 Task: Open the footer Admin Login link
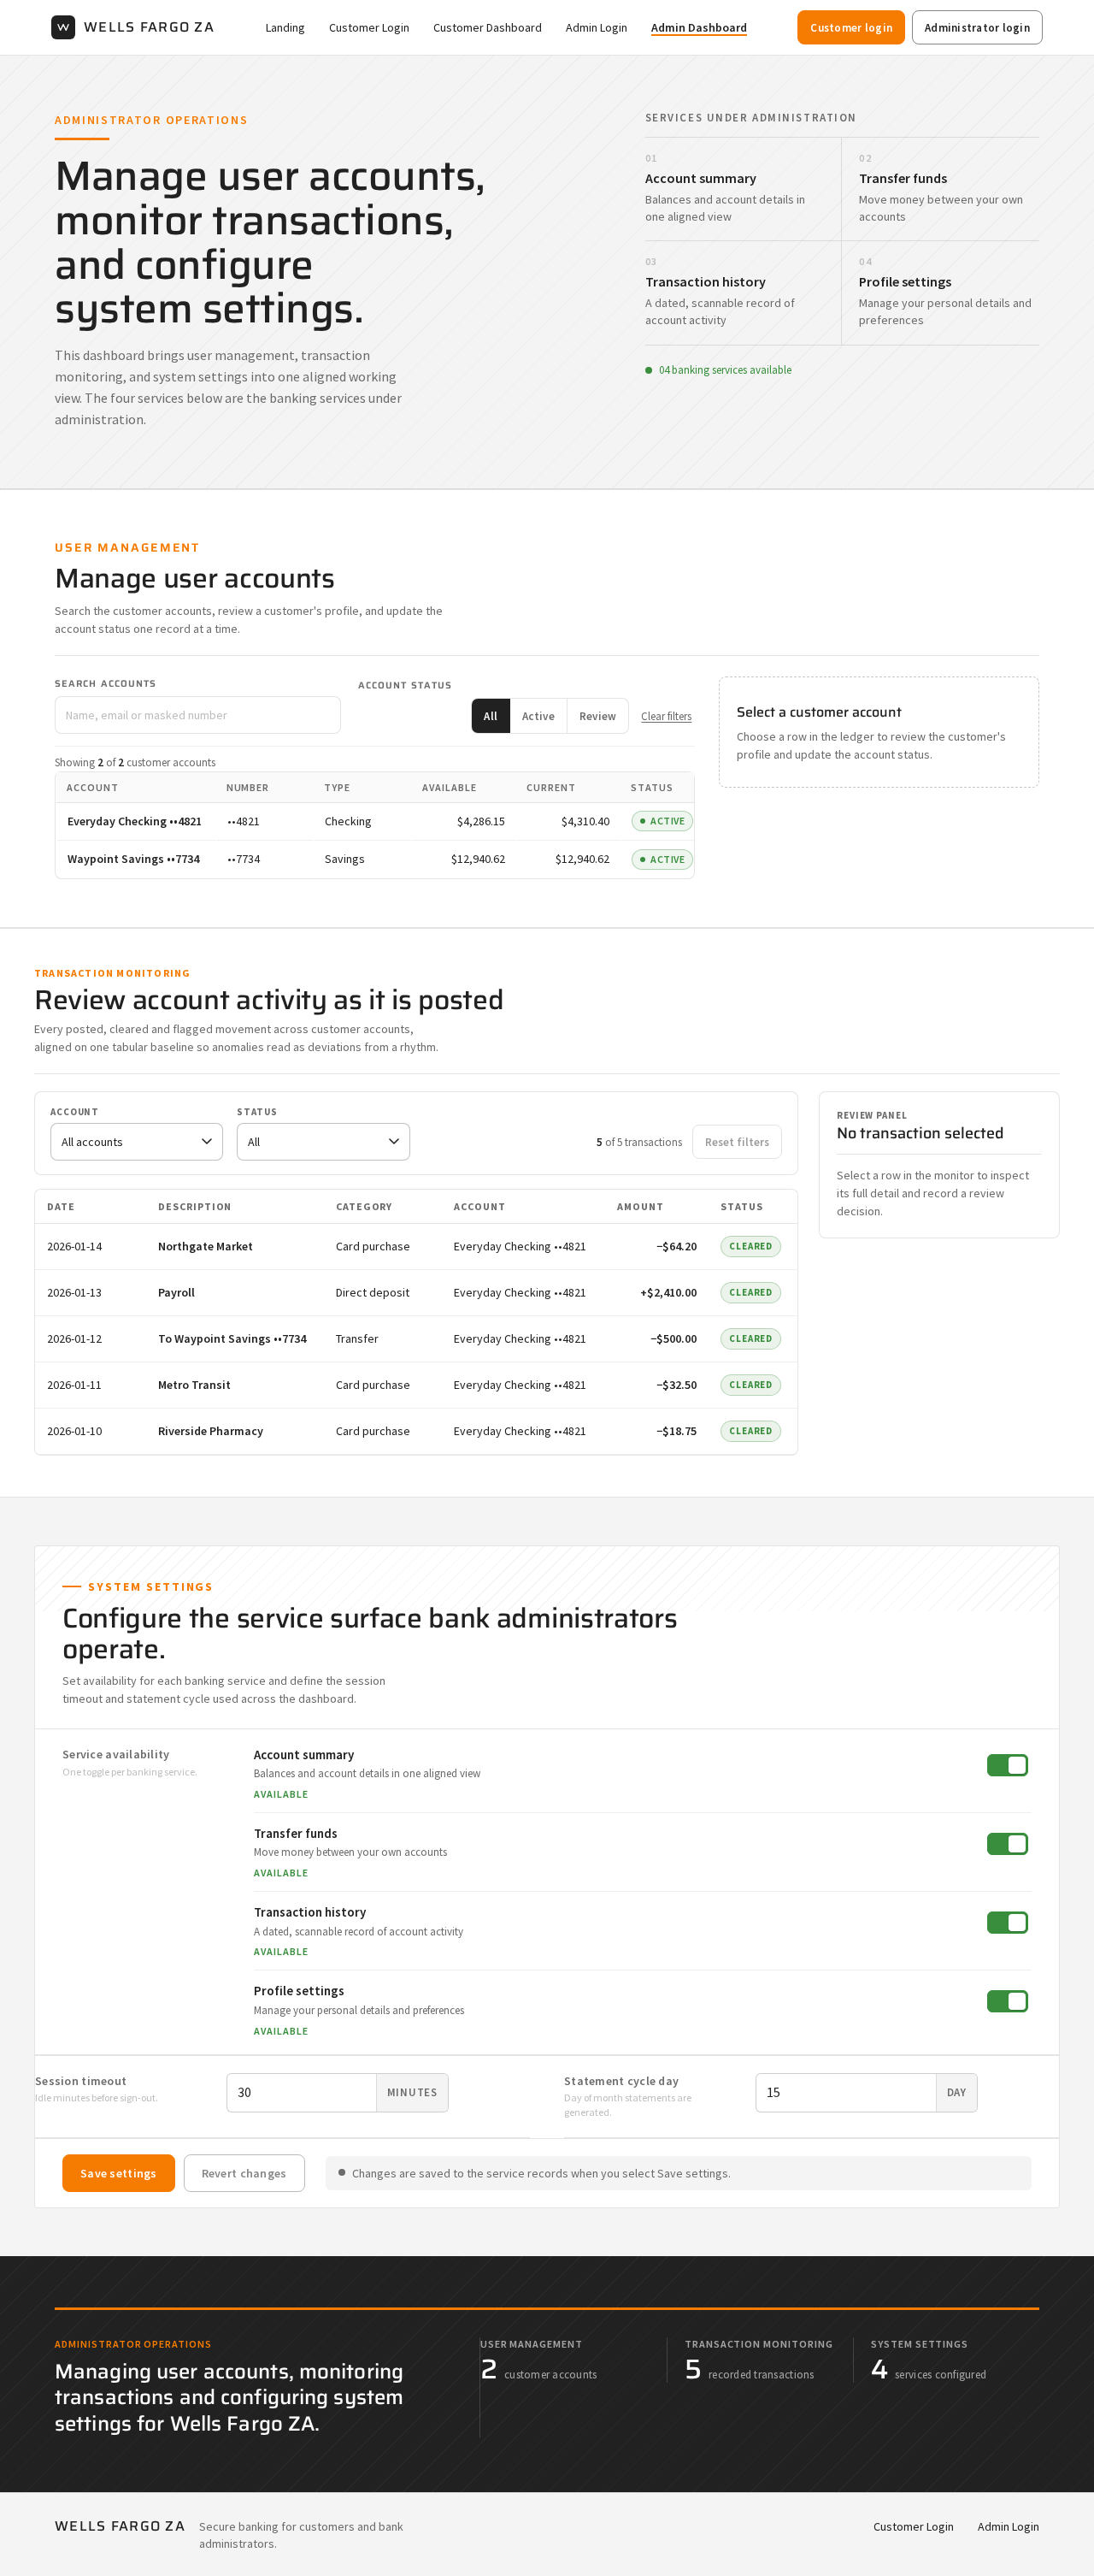(1008, 2526)
